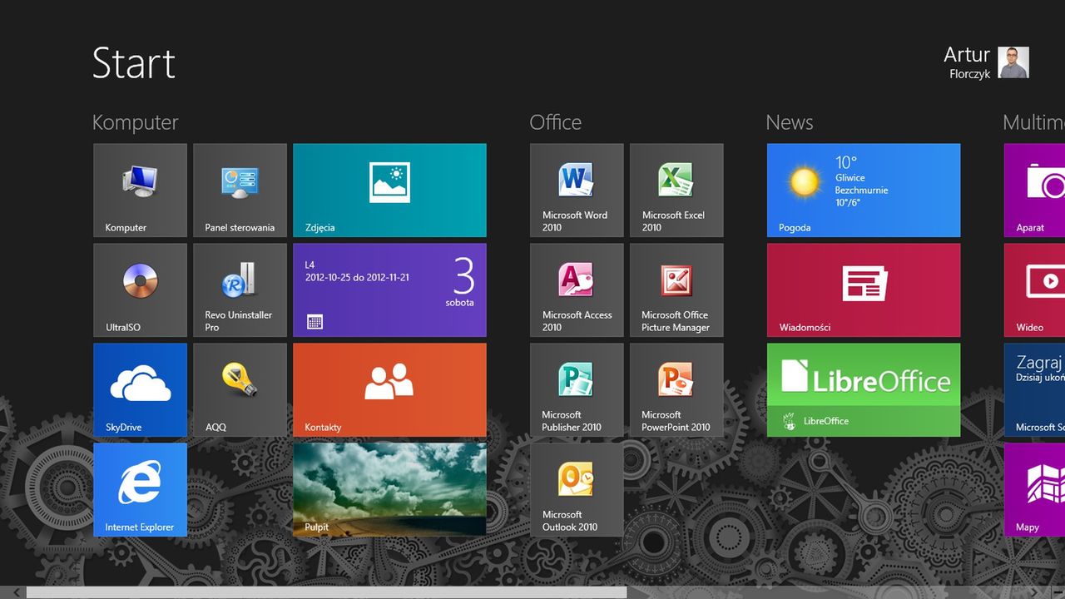
Task: Open the Wiadomości news tile
Action: click(864, 290)
